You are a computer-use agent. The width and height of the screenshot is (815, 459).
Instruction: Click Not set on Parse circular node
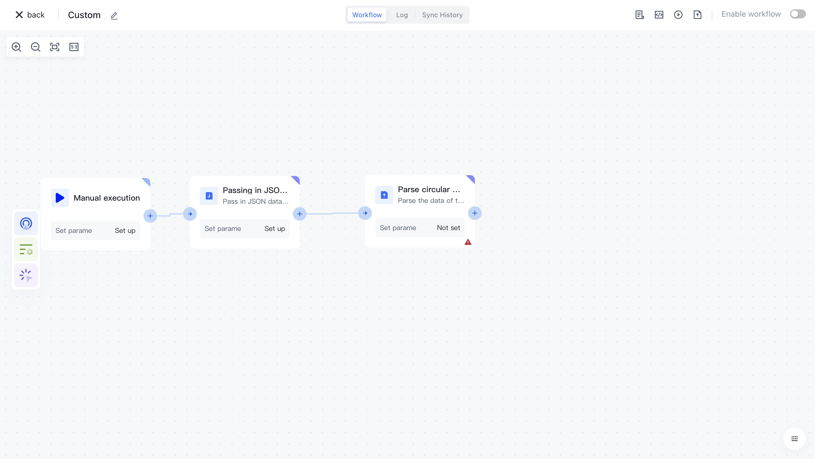coord(448,228)
